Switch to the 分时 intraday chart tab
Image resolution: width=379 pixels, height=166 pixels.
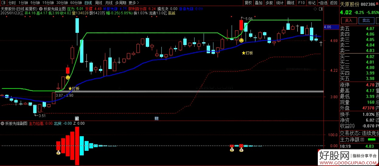pos(12,3)
